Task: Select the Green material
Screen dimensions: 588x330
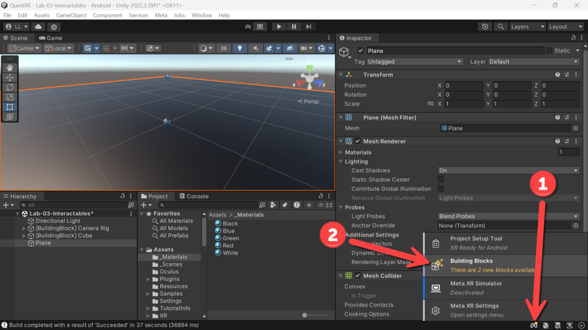Action: tap(227, 238)
